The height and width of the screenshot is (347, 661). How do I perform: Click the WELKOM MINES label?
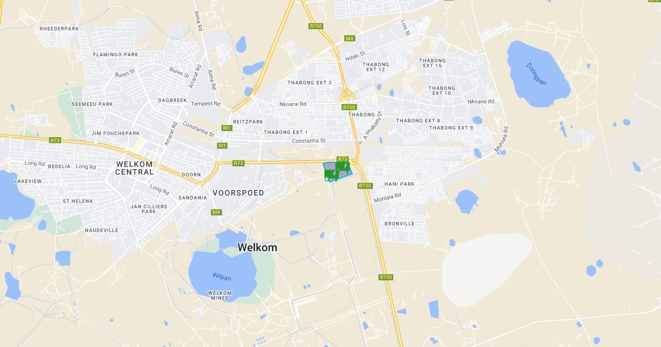220,295
